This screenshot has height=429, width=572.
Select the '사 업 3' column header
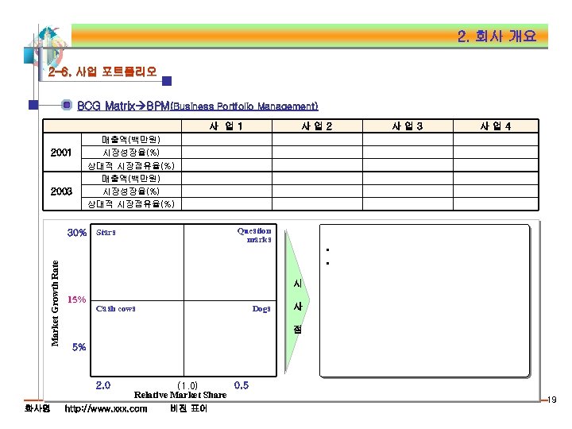coord(408,126)
